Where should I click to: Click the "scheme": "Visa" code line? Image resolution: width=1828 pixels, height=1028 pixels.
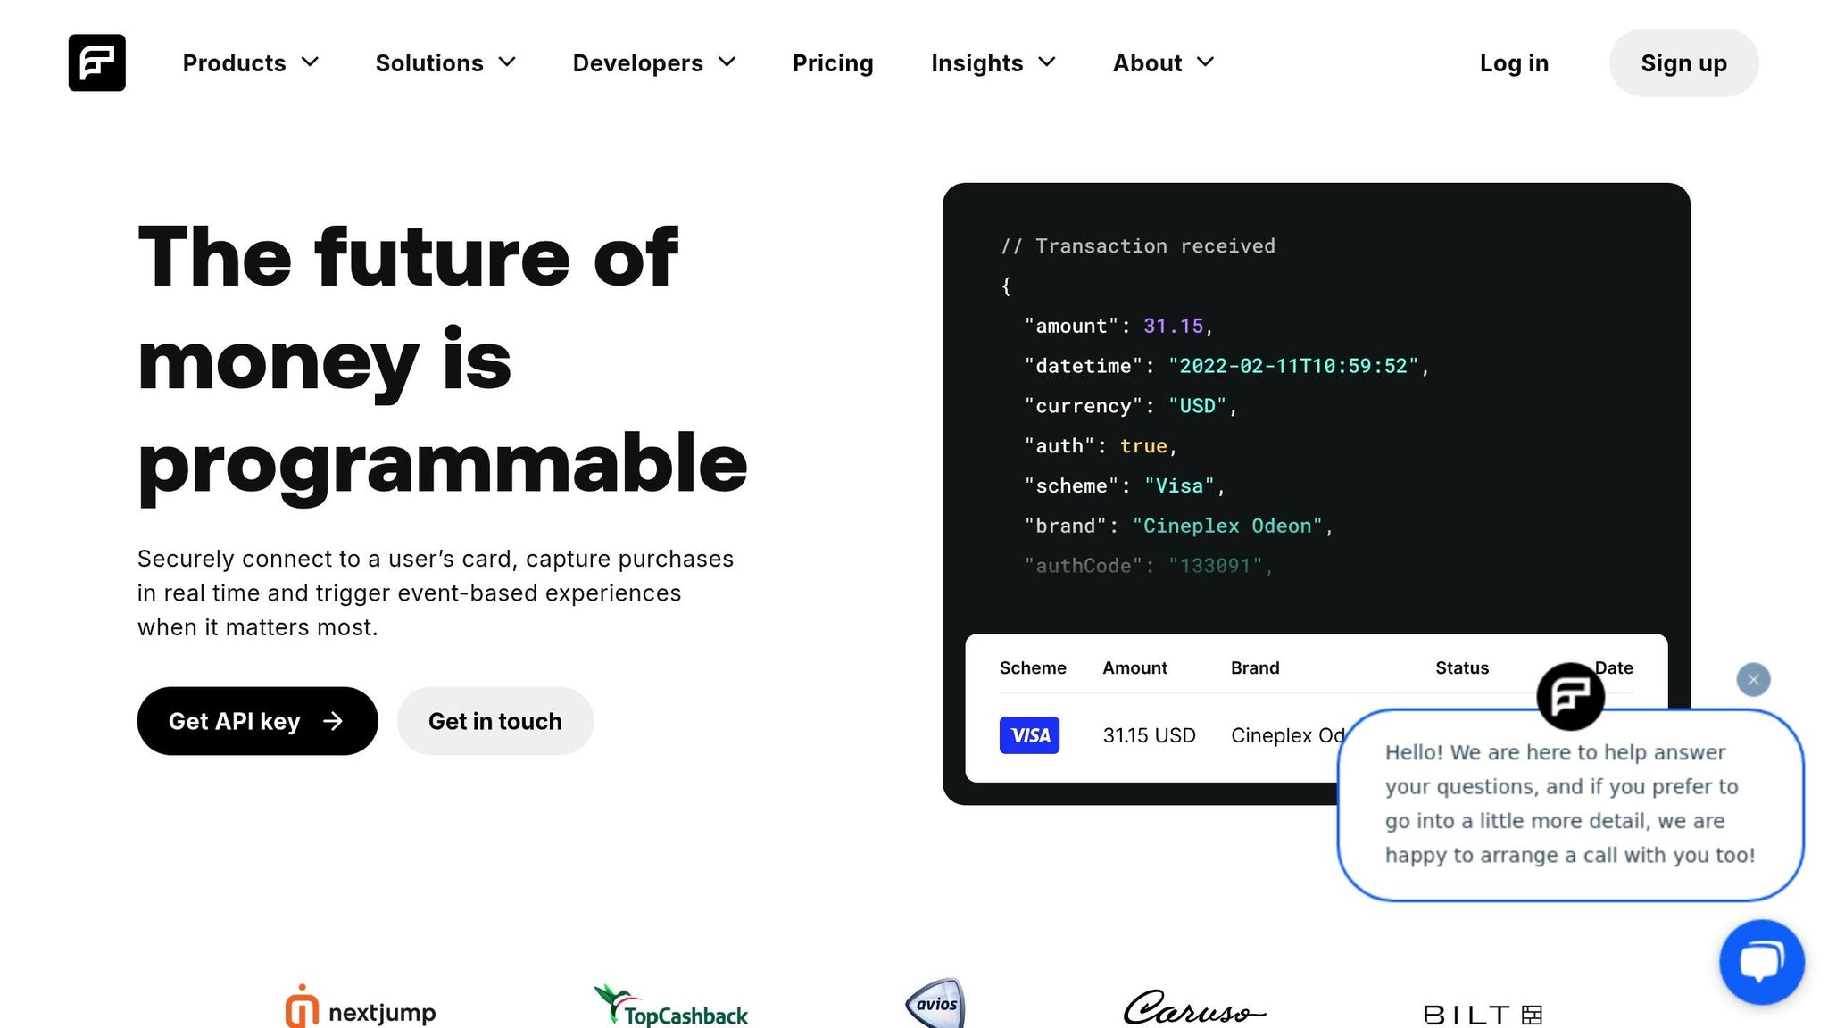pos(1125,486)
